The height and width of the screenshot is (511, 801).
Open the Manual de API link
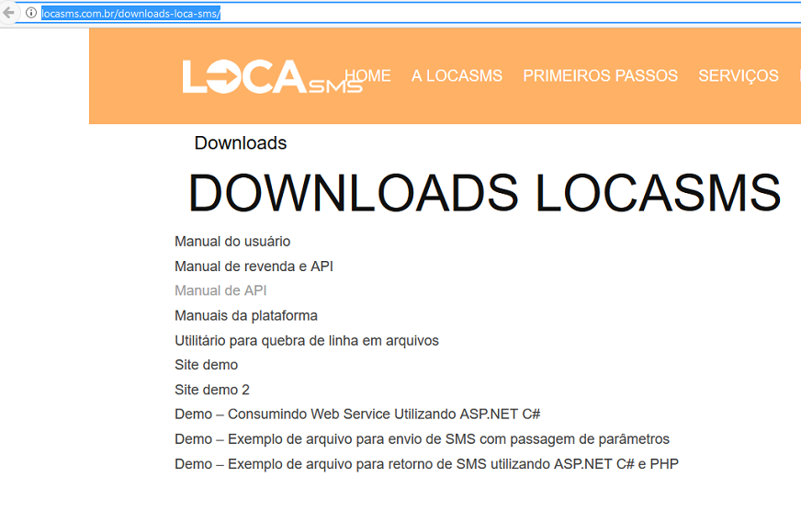(x=220, y=290)
